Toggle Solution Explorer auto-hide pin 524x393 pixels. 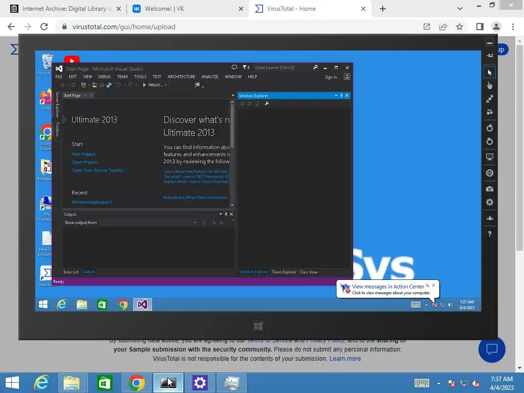click(x=341, y=96)
